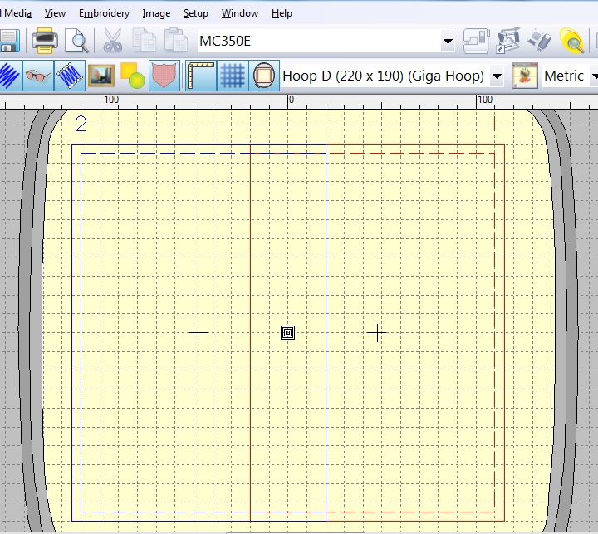
Task: Click the picture frame backdrop icon
Action: click(101, 76)
